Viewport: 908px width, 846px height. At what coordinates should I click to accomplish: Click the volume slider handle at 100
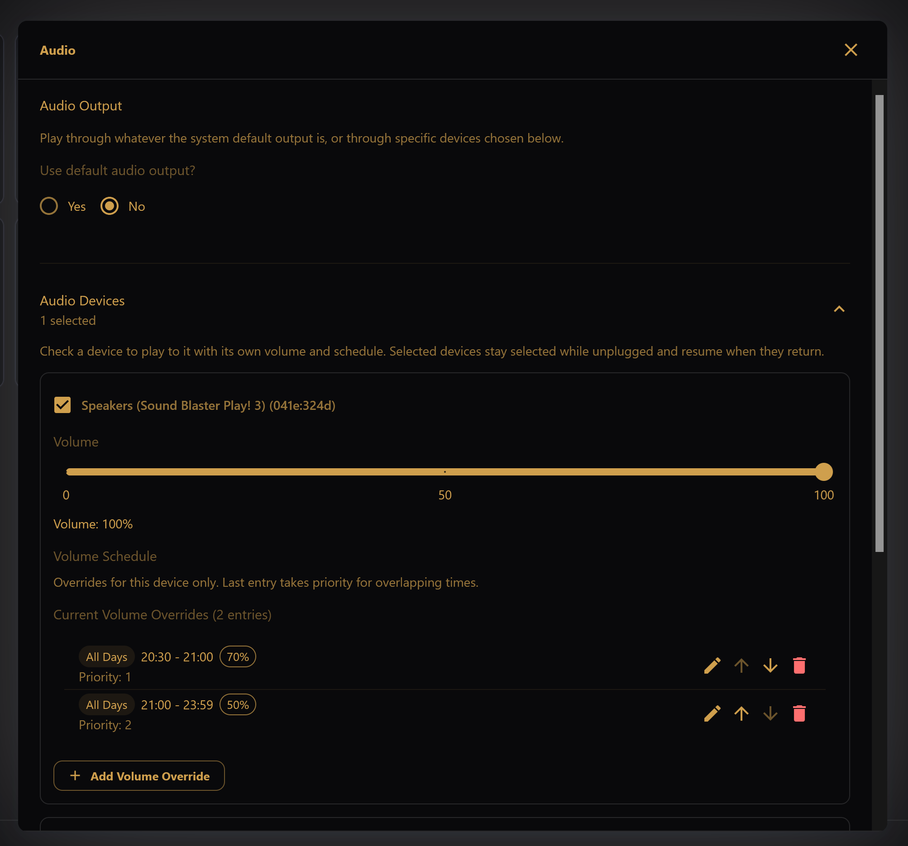(x=823, y=471)
